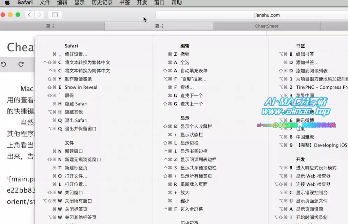Click 关闭所有窗口 entry
The height and width of the screenshot is (224, 348).
point(78,201)
